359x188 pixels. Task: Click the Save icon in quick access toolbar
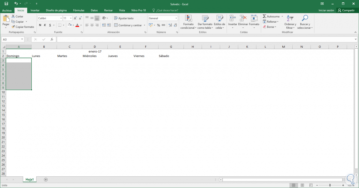7,4
